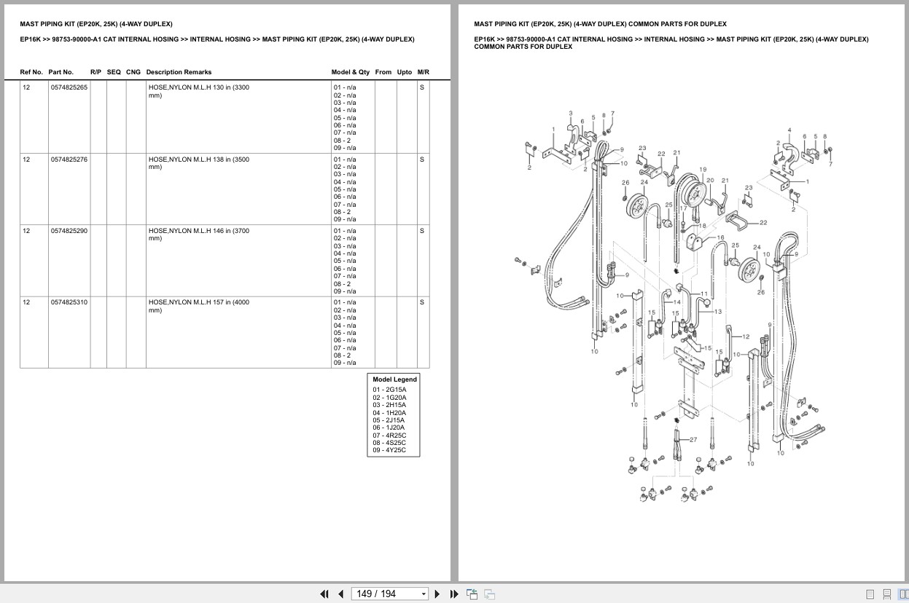Click the From column header
909x603 pixels.
click(x=383, y=72)
